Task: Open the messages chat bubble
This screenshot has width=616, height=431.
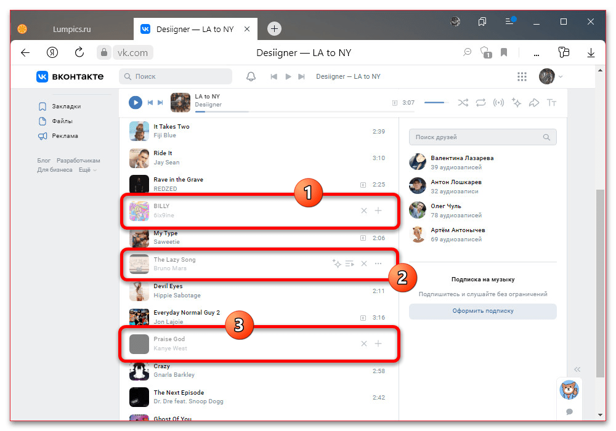Action: tap(569, 411)
